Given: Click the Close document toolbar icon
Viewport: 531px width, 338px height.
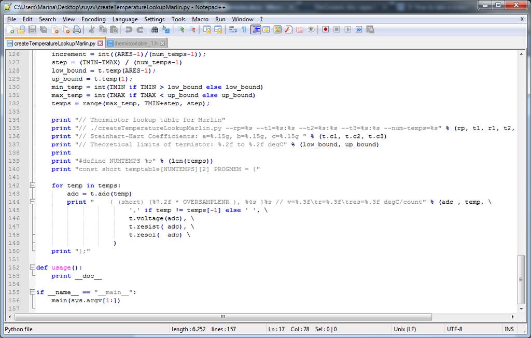Looking at the screenshot, I should [55, 30].
